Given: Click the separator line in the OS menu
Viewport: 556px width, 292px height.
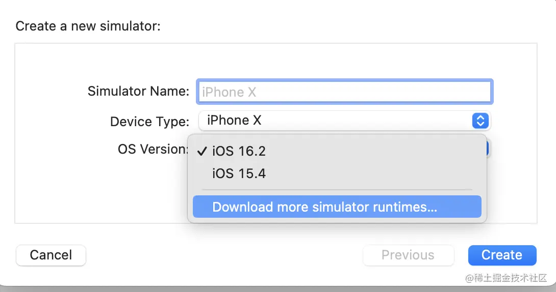Looking at the screenshot, I should click(337, 190).
